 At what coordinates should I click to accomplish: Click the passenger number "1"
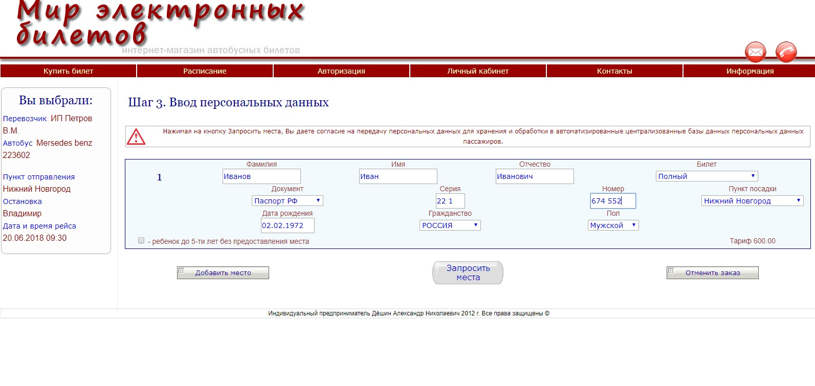click(x=159, y=177)
